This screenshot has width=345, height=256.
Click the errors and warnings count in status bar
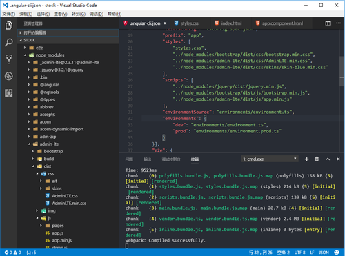click(13, 253)
